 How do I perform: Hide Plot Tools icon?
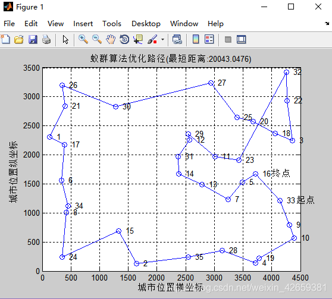228,40
